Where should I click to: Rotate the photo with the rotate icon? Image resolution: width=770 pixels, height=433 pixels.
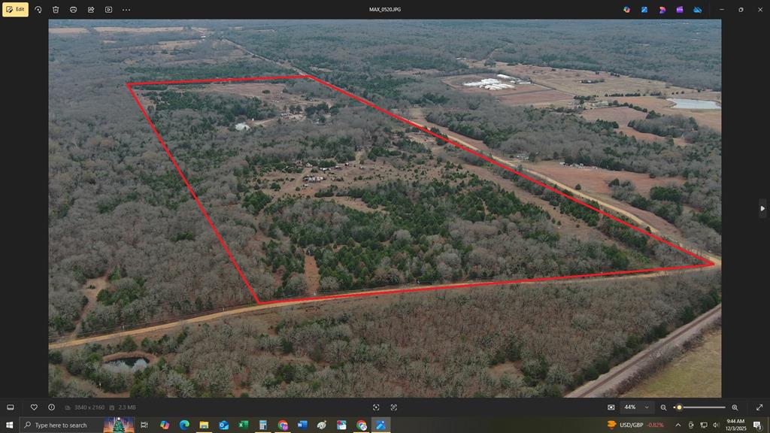(38, 9)
